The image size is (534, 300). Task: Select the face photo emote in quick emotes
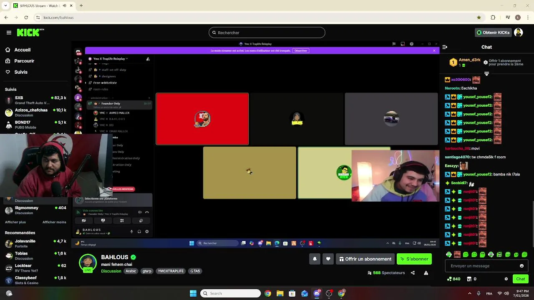[x=457, y=254]
